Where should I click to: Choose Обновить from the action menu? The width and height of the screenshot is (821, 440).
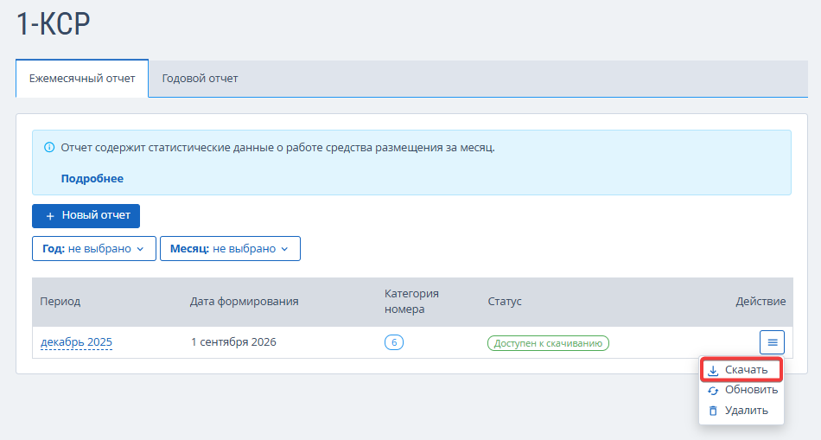pos(741,390)
